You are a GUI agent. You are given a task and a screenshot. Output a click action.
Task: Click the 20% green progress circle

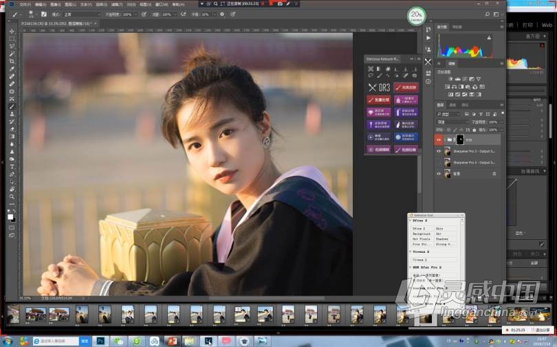416,16
